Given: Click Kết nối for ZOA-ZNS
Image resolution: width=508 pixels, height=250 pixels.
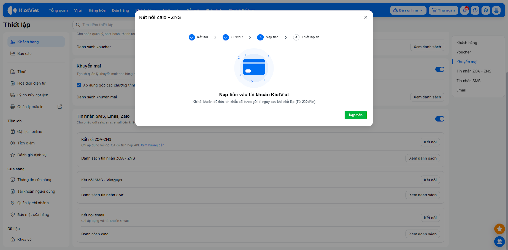Looking at the screenshot, I should tap(430, 142).
